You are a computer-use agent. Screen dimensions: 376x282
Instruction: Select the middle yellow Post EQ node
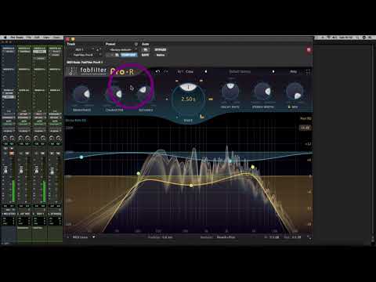(191, 185)
